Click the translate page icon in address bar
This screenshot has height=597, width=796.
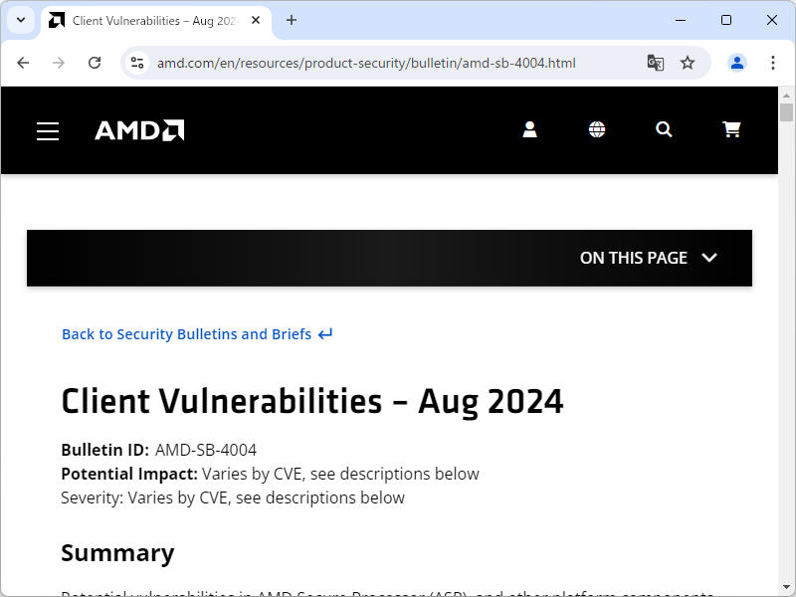click(x=655, y=63)
